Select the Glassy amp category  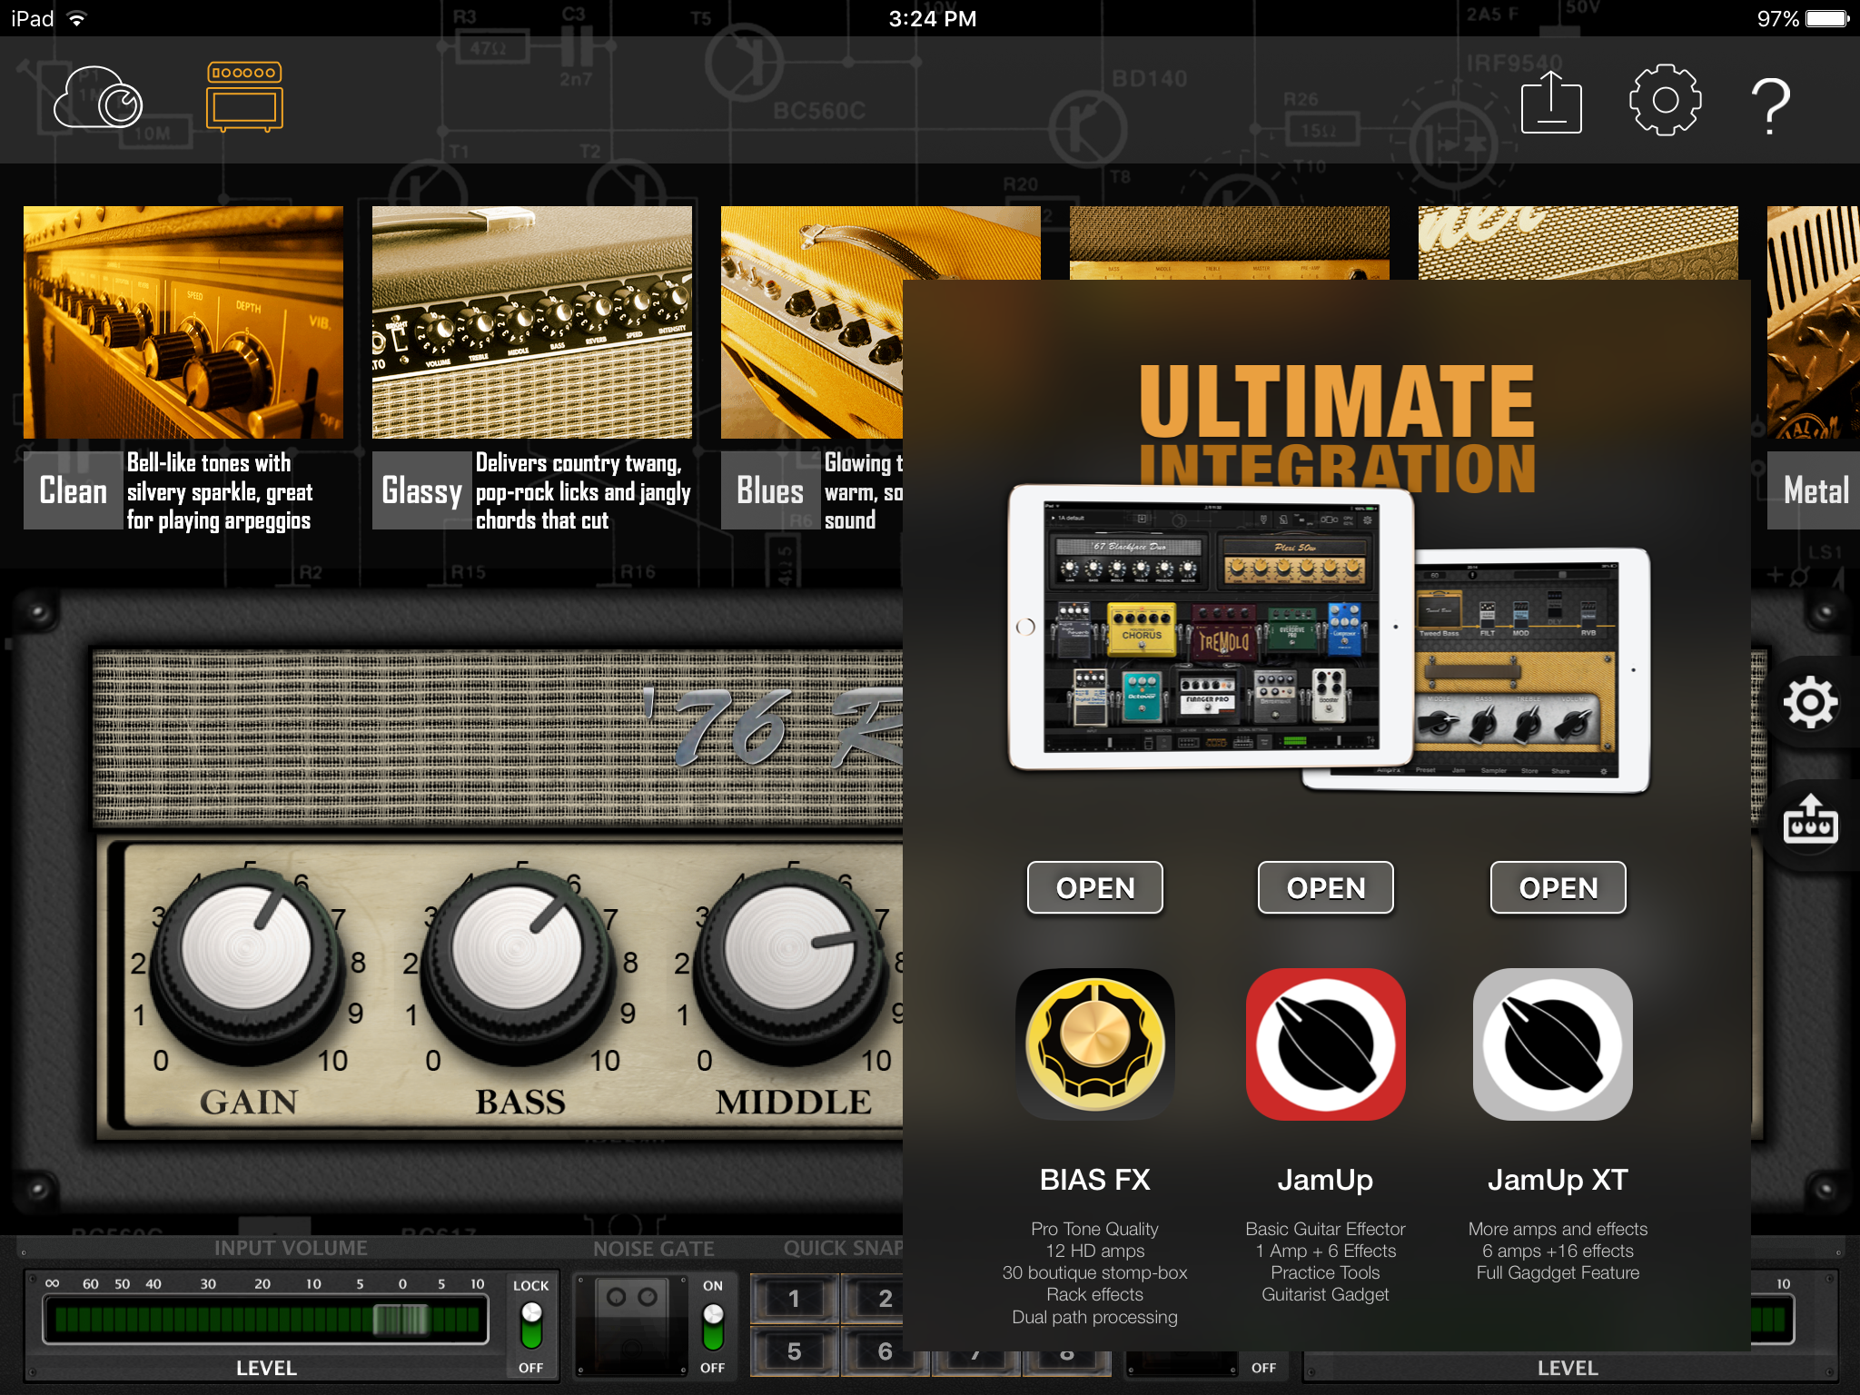click(x=421, y=490)
